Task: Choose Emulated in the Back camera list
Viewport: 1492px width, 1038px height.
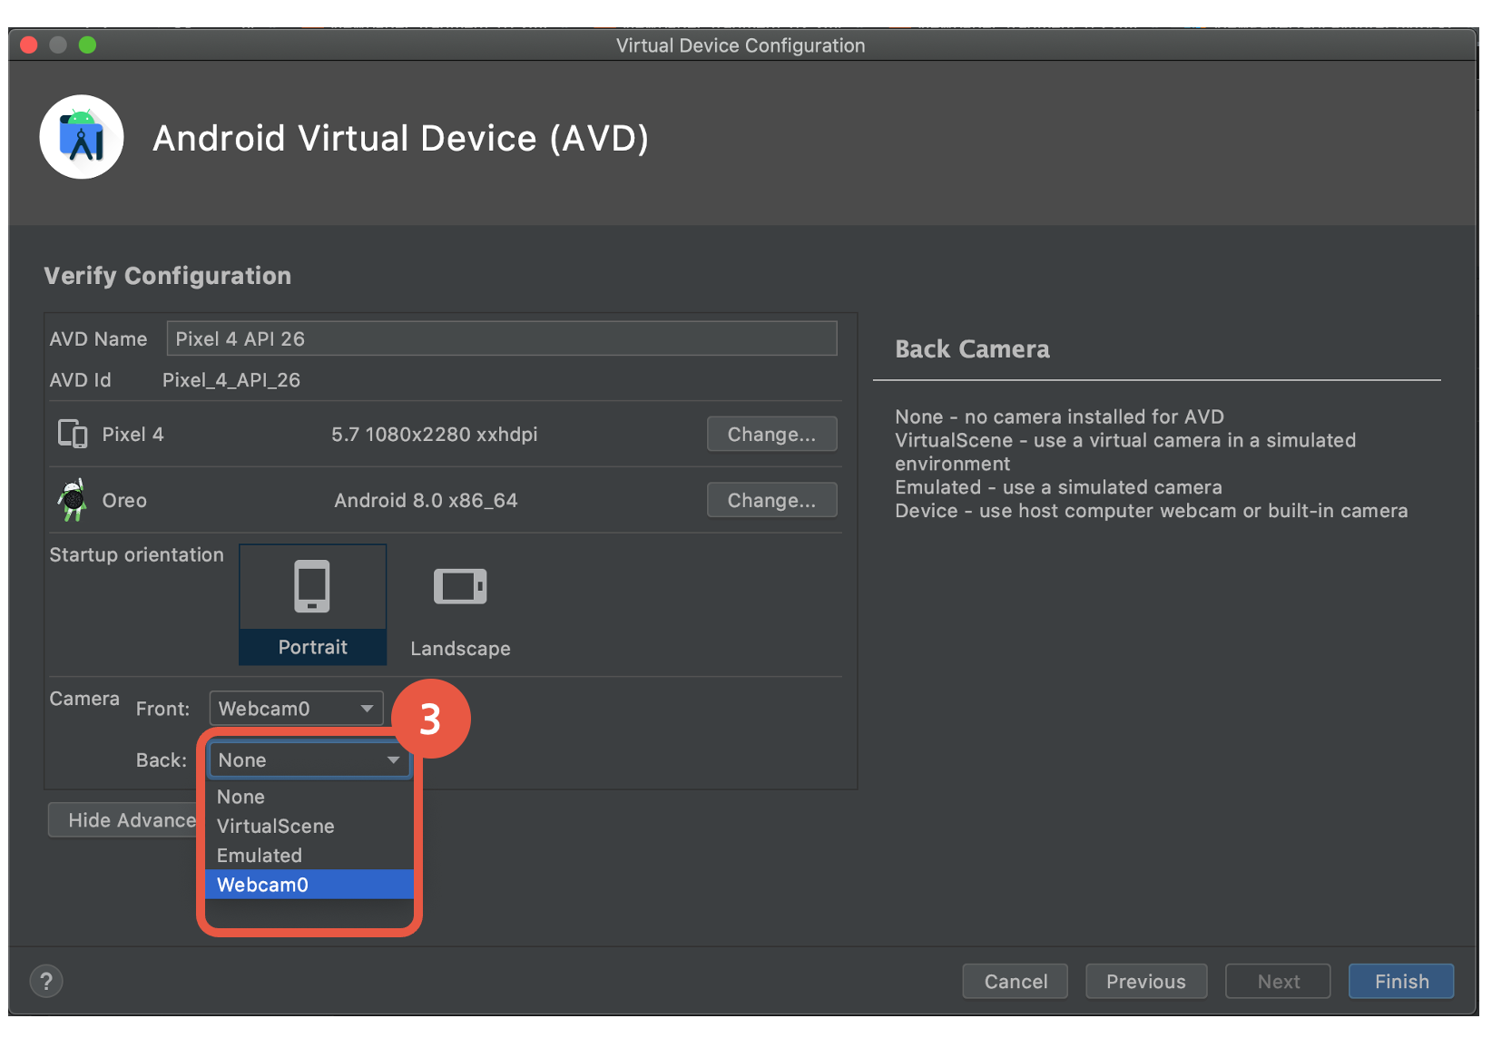Action: click(x=309, y=855)
